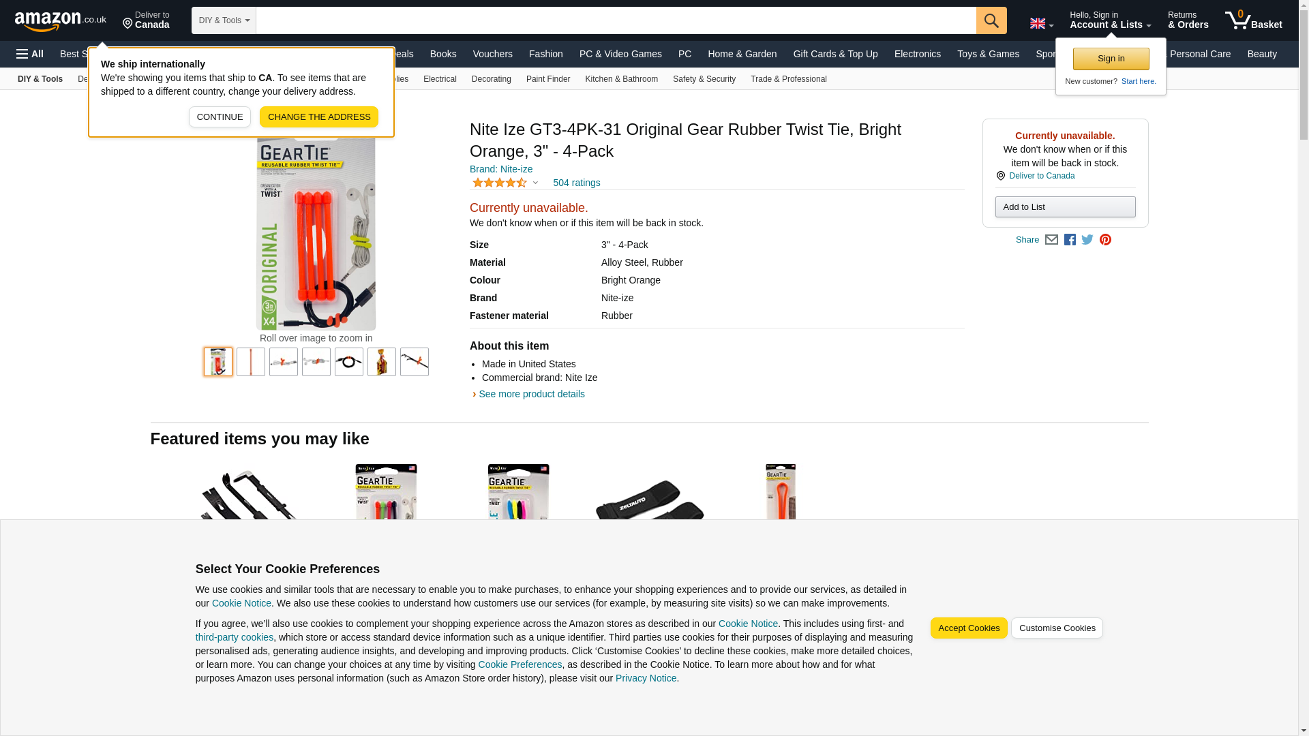Share on Facebook icon
This screenshot has height=736, width=1309.
coord(1070,240)
